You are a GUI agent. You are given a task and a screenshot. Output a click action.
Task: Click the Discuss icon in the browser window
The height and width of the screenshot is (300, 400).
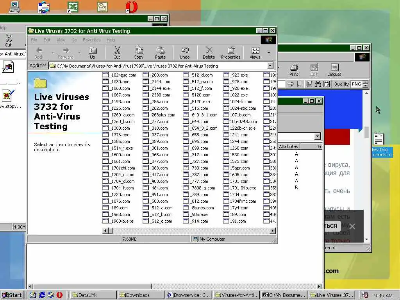334,70
